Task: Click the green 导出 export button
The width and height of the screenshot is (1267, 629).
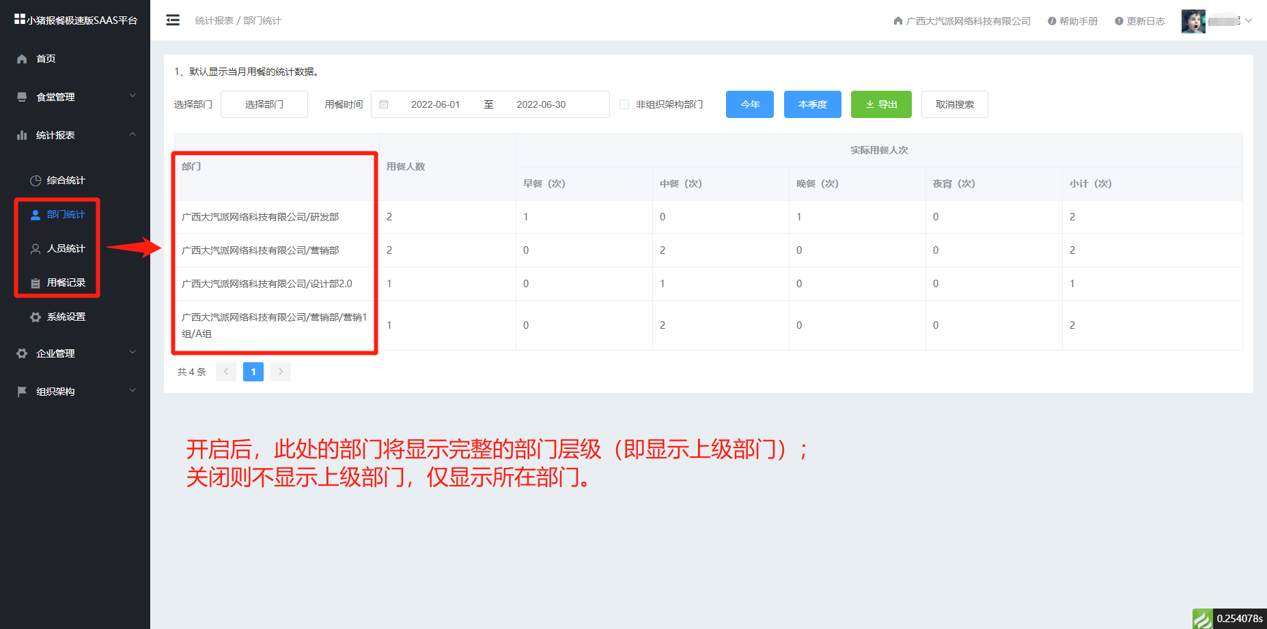Action: [880, 104]
